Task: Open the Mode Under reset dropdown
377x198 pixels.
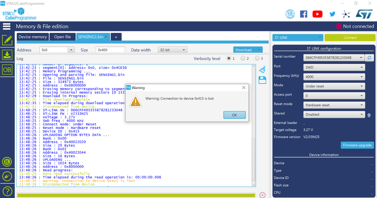Action: 334,86
